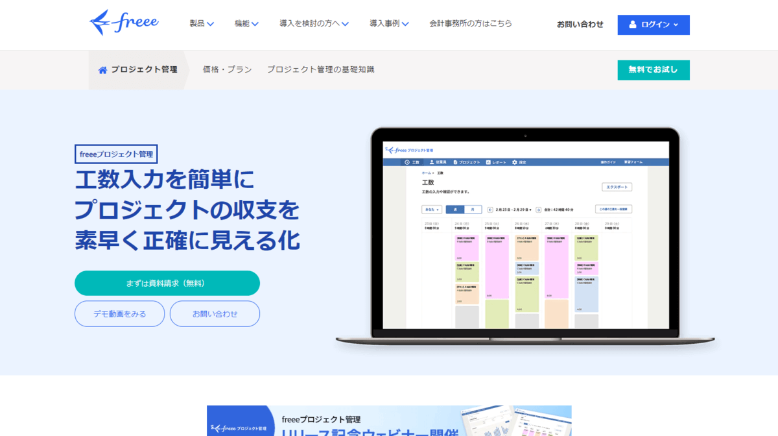Click the headline 工数入力を簡単に
This screenshot has width=778, height=436.
click(165, 178)
